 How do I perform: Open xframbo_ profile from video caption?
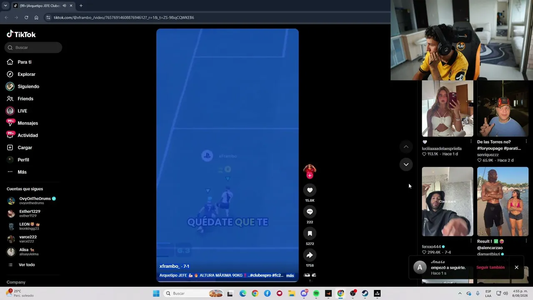point(169,266)
